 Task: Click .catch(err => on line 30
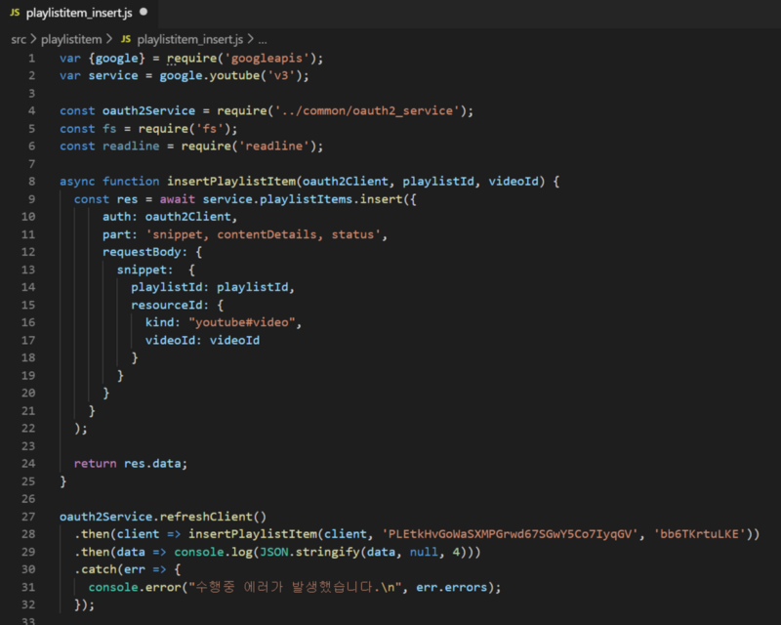tap(120, 569)
